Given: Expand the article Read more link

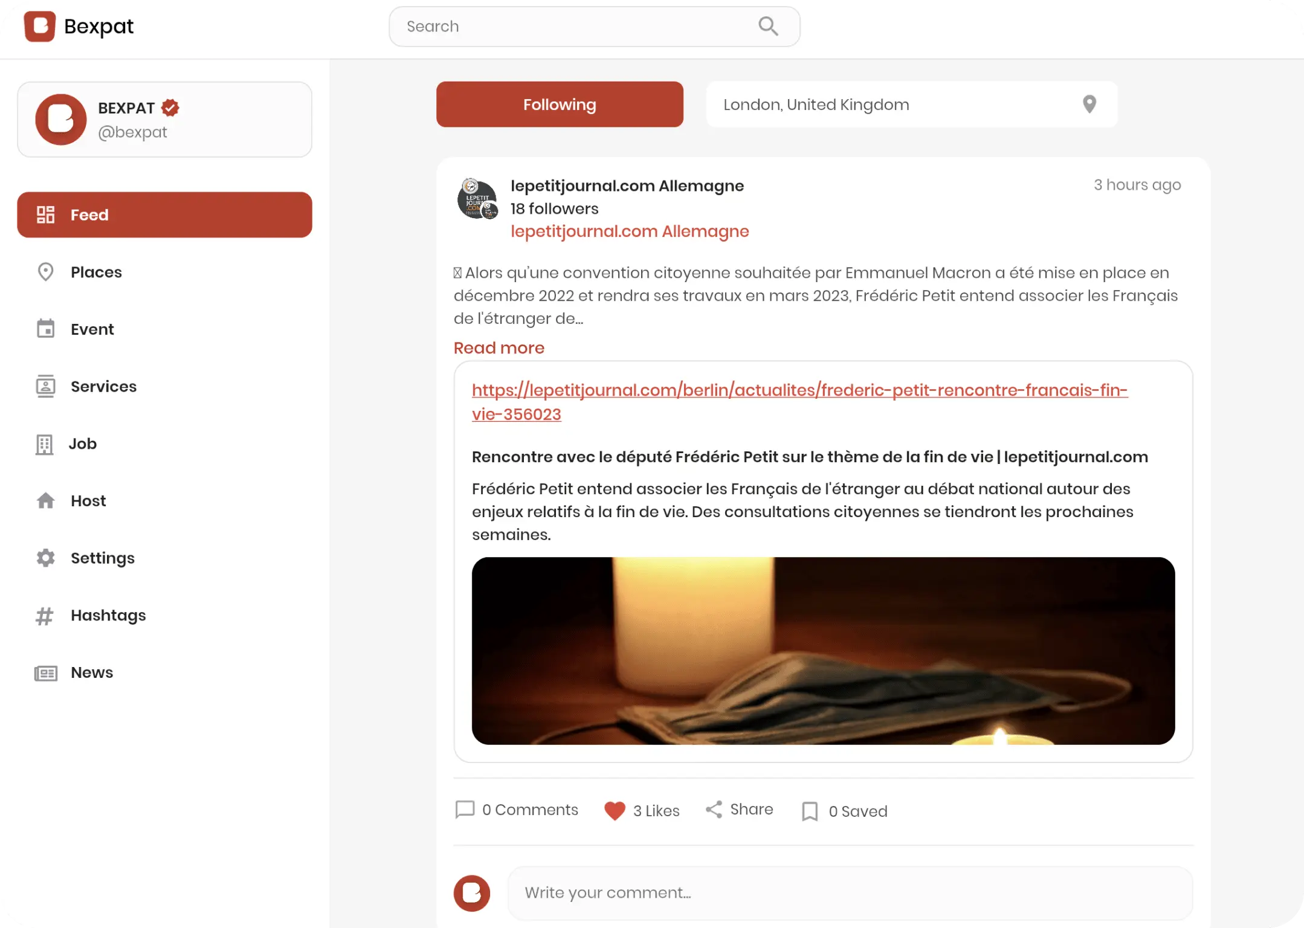Looking at the screenshot, I should point(499,347).
